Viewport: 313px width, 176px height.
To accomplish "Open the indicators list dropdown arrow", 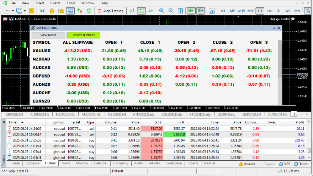I will [x=25, y=11].
